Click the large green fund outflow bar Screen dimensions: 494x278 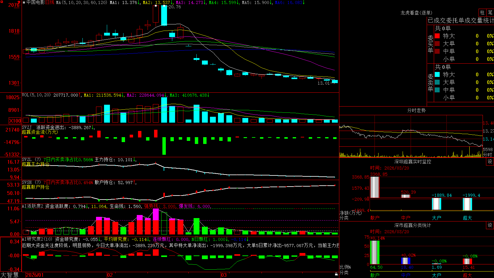tap(164, 146)
